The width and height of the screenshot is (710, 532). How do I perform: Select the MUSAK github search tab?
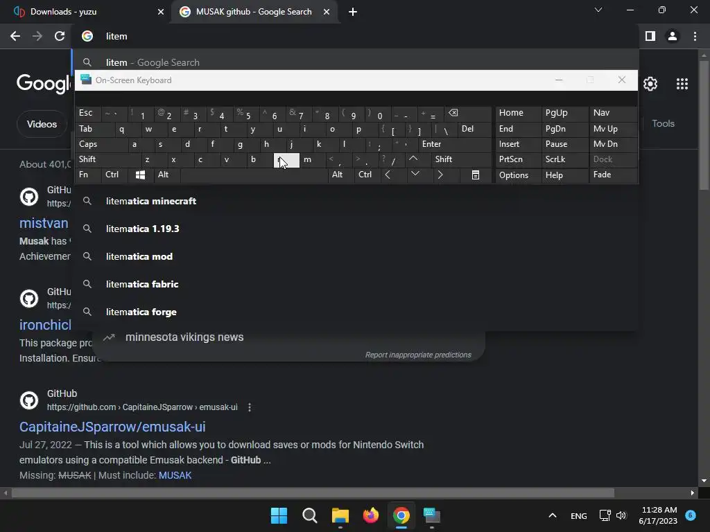[x=254, y=12]
